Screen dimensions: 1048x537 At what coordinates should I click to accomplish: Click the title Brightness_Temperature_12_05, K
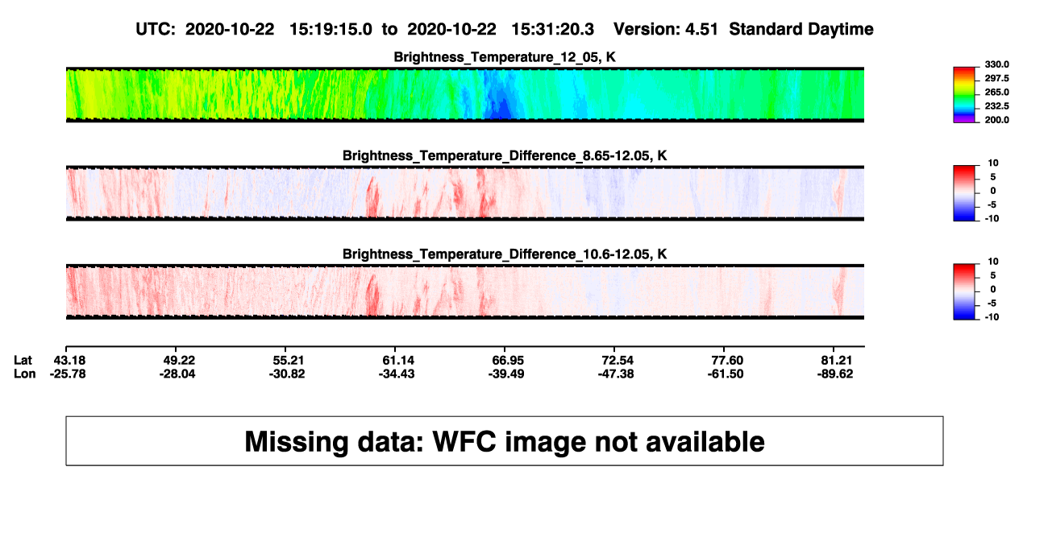point(505,57)
